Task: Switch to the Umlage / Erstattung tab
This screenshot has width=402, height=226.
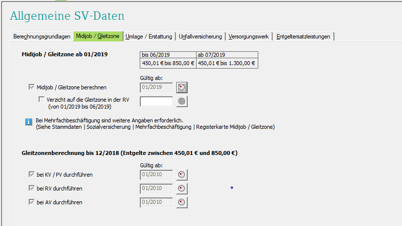Action: click(x=149, y=37)
